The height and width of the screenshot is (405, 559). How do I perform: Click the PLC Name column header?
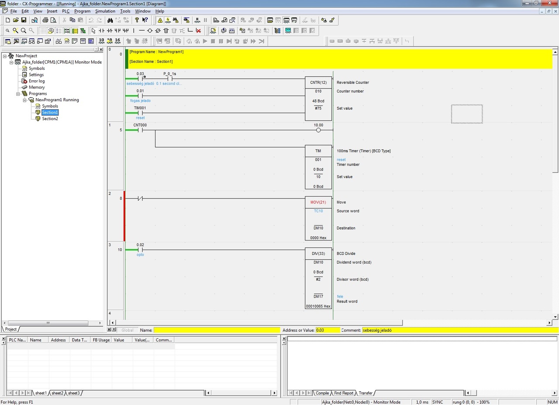tap(17, 340)
